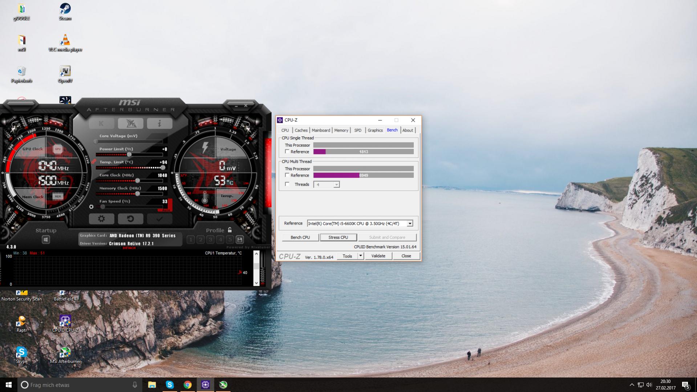The width and height of the screenshot is (697, 392).
Task: Tick the Threads checkbox in CPU-Z
Action: (287, 184)
